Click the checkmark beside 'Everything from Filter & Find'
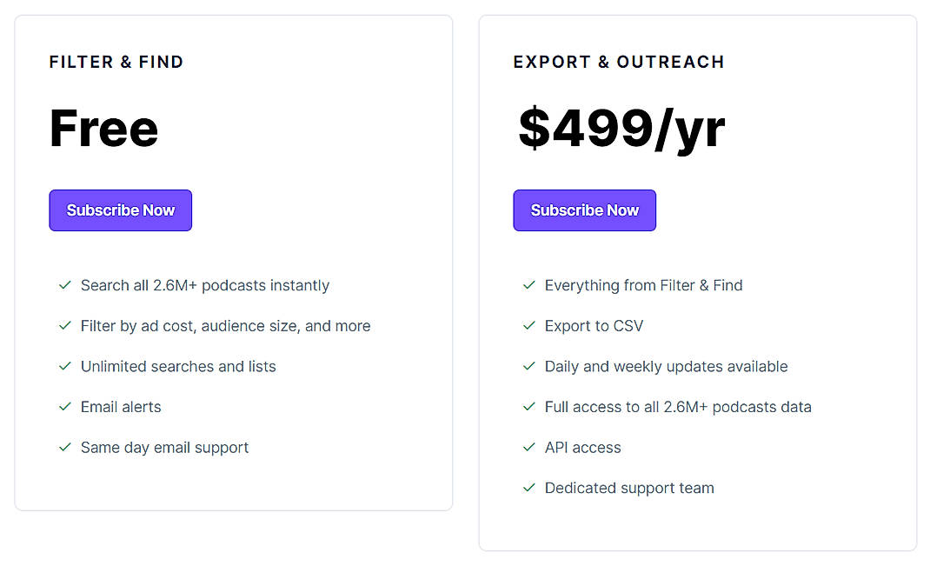Screen dimensions: 930x566 pos(528,285)
